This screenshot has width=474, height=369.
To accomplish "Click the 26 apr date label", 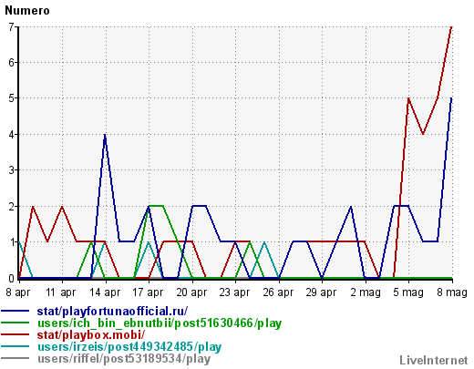I will (x=278, y=292).
